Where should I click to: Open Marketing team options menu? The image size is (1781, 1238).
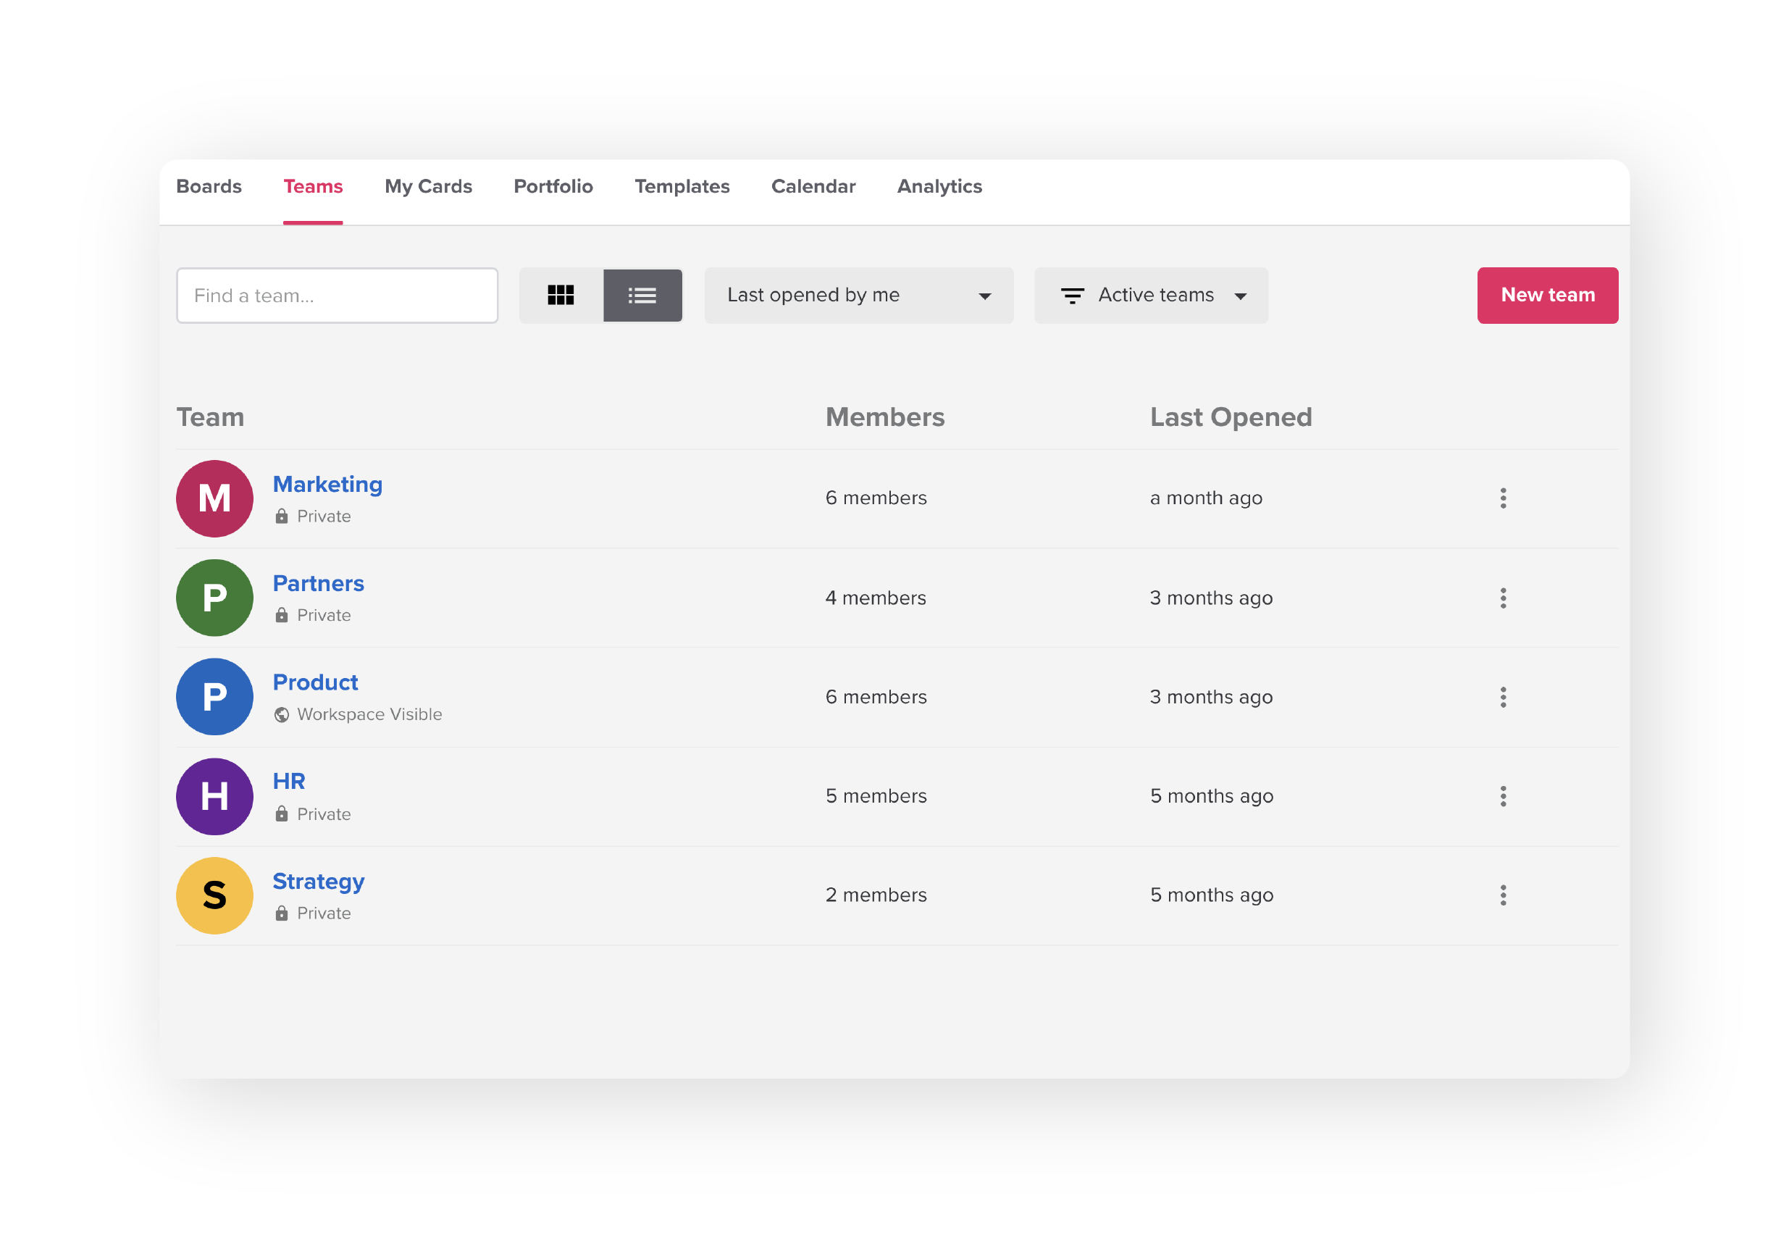1502,498
